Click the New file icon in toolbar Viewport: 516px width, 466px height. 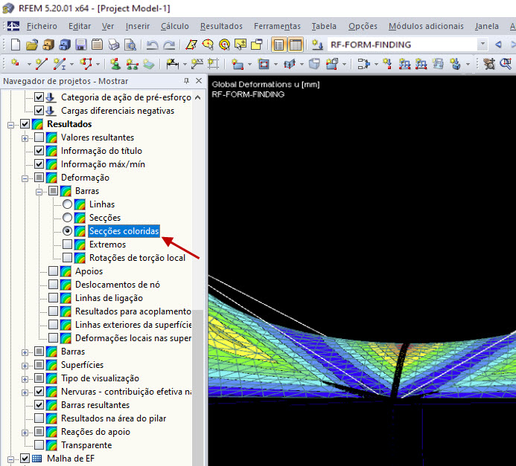15,45
